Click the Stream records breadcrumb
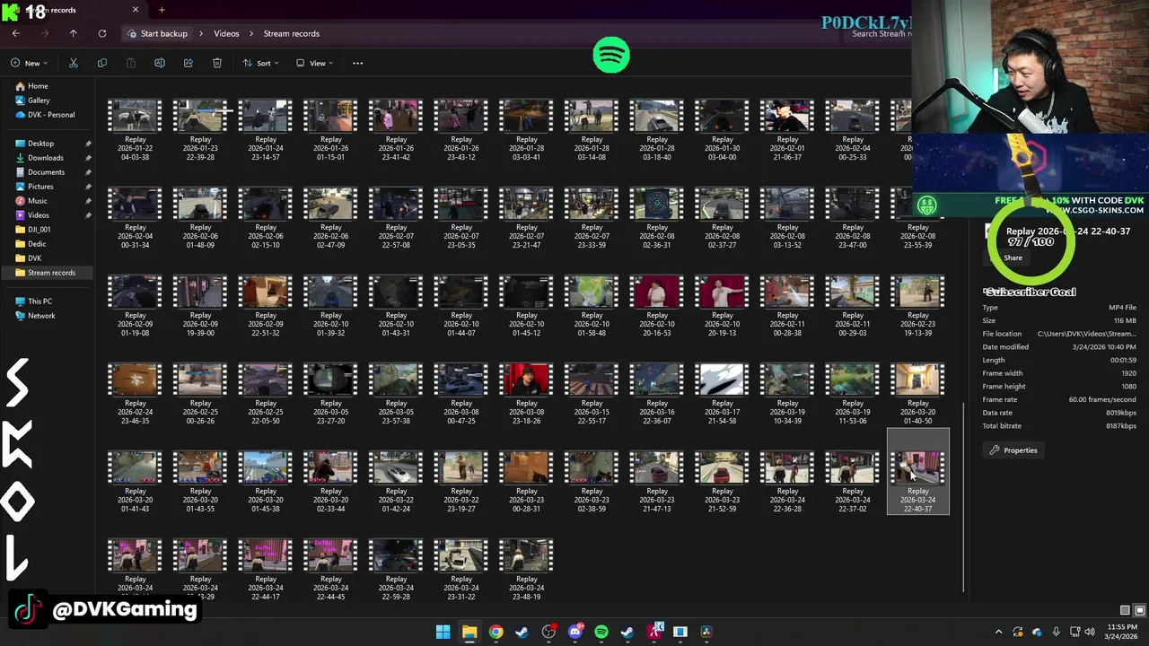The width and height of the screenshot is (1149, 646). pos(291,33)
